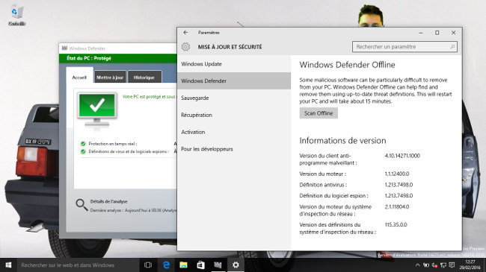Click the Windows Defender castle title icon
Viewport: 486px width, 272px height.
tap(64, 48)
